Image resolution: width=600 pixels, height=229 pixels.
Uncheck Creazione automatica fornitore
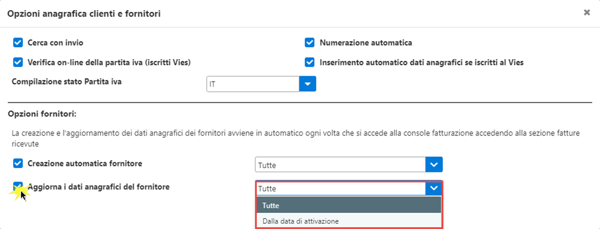click(x=18, y=163)
